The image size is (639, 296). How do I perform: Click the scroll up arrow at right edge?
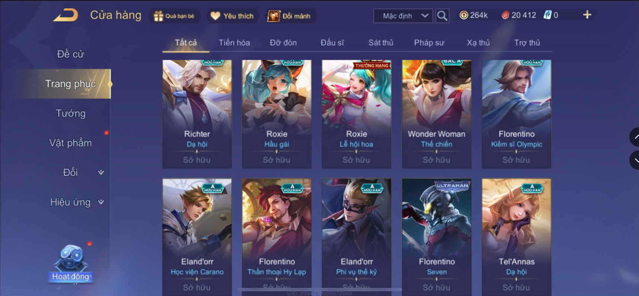point(635,137)
